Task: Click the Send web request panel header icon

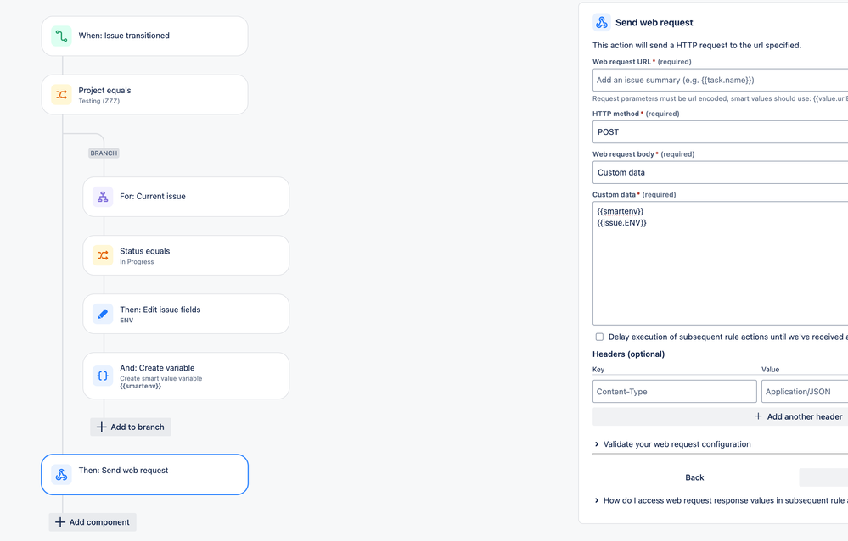Action: [603, 22]
